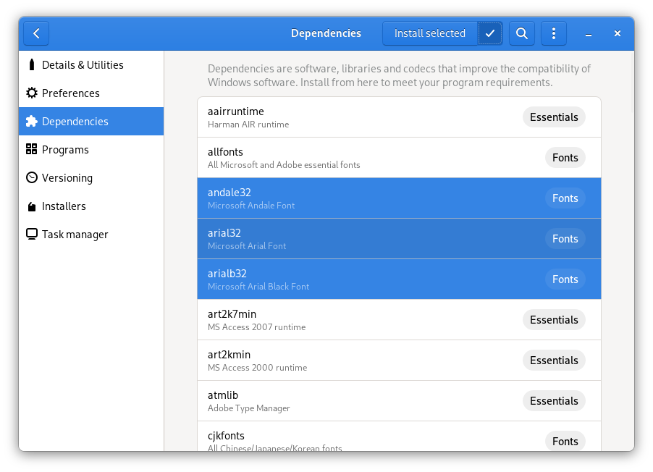Click the Essentials tag on aairruntime
This screenshot has height=472, width=653.
point(554,117)
